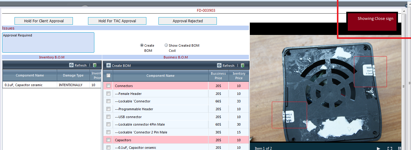Screen dimensions: 411x150
Task: Export Business B.O.M grid to Excel
Action: point(243,65)
